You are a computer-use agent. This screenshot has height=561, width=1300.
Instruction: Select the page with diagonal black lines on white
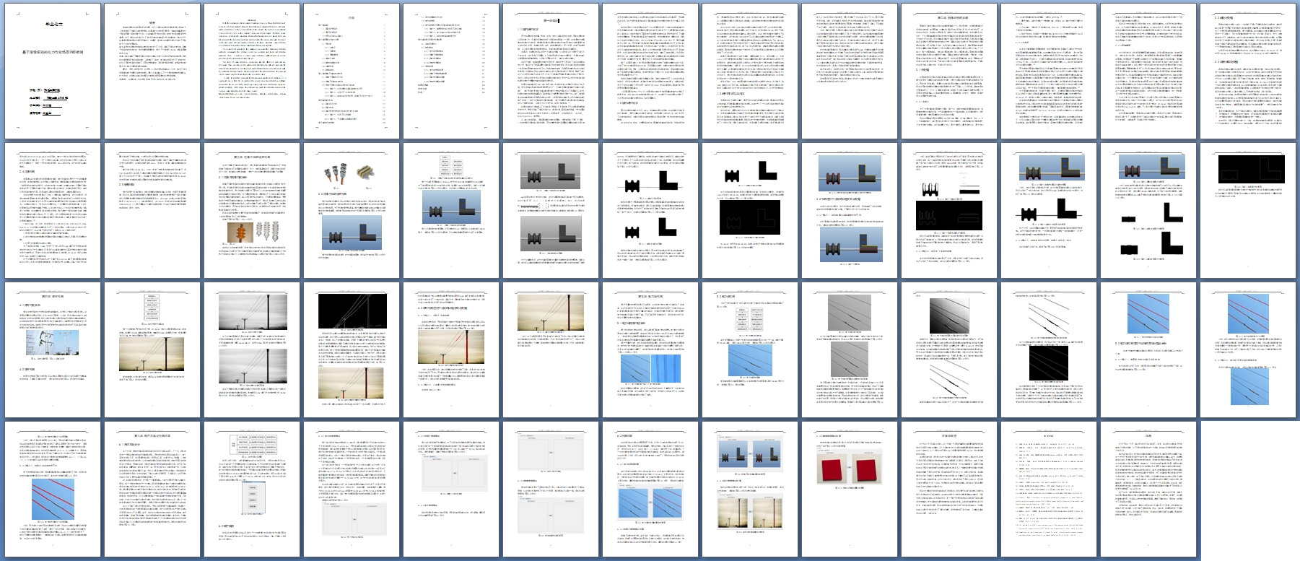pyautogui.click(x=1049, y=349)
